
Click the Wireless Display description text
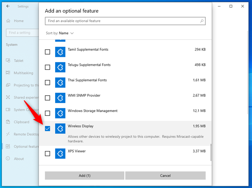(x=136, y=139)
